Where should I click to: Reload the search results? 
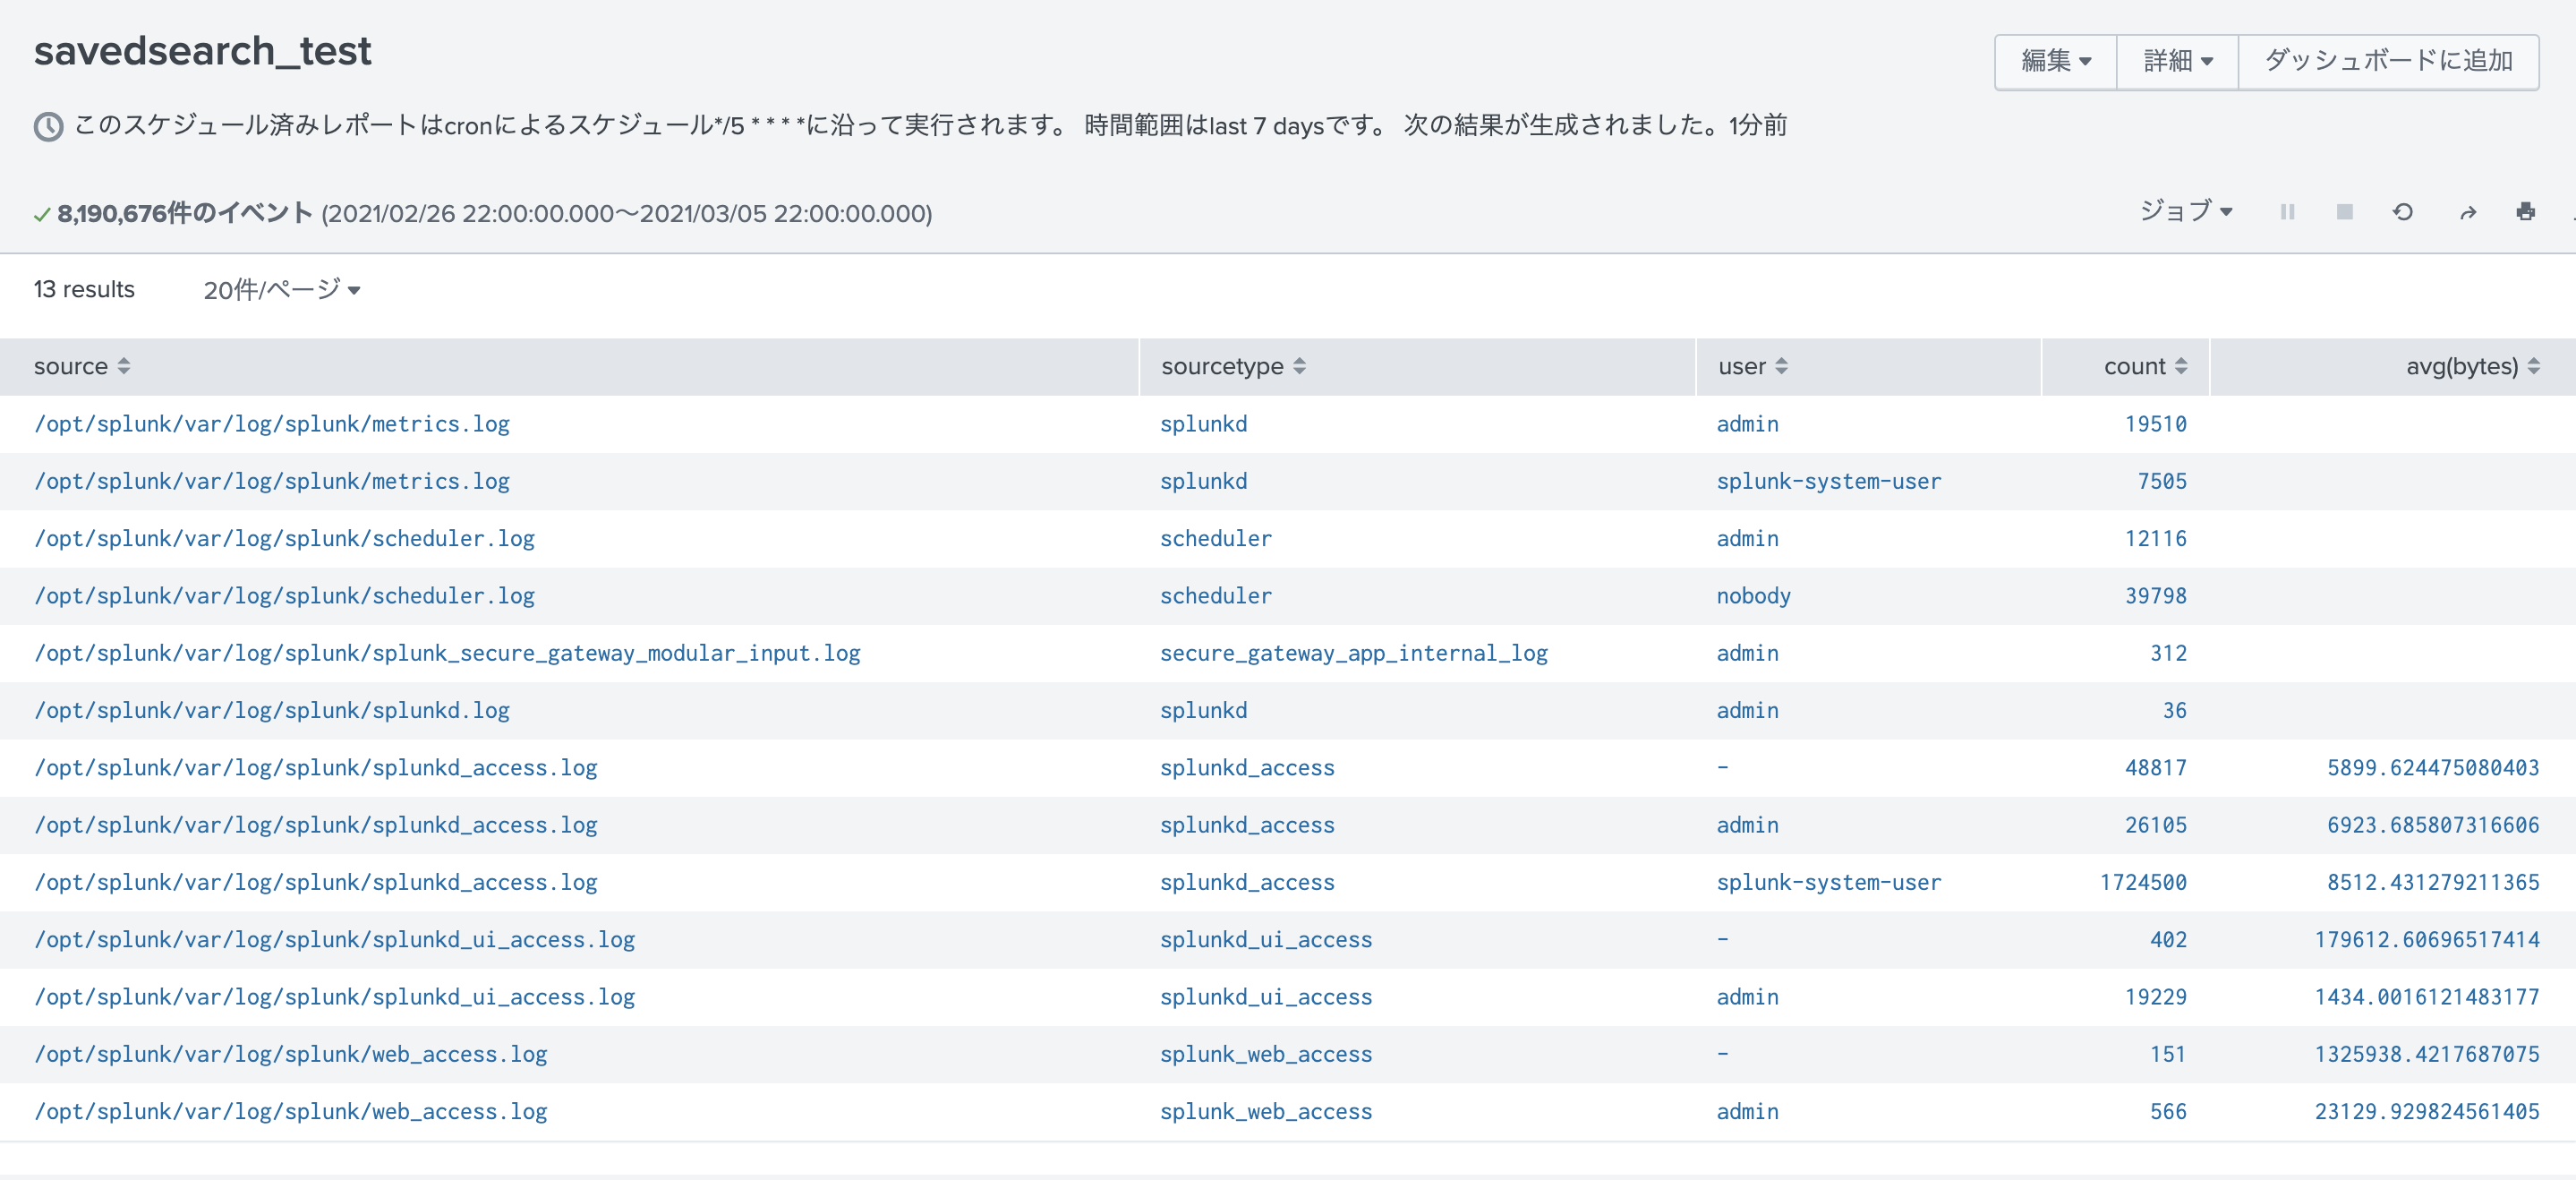(x=2403, y=212)
